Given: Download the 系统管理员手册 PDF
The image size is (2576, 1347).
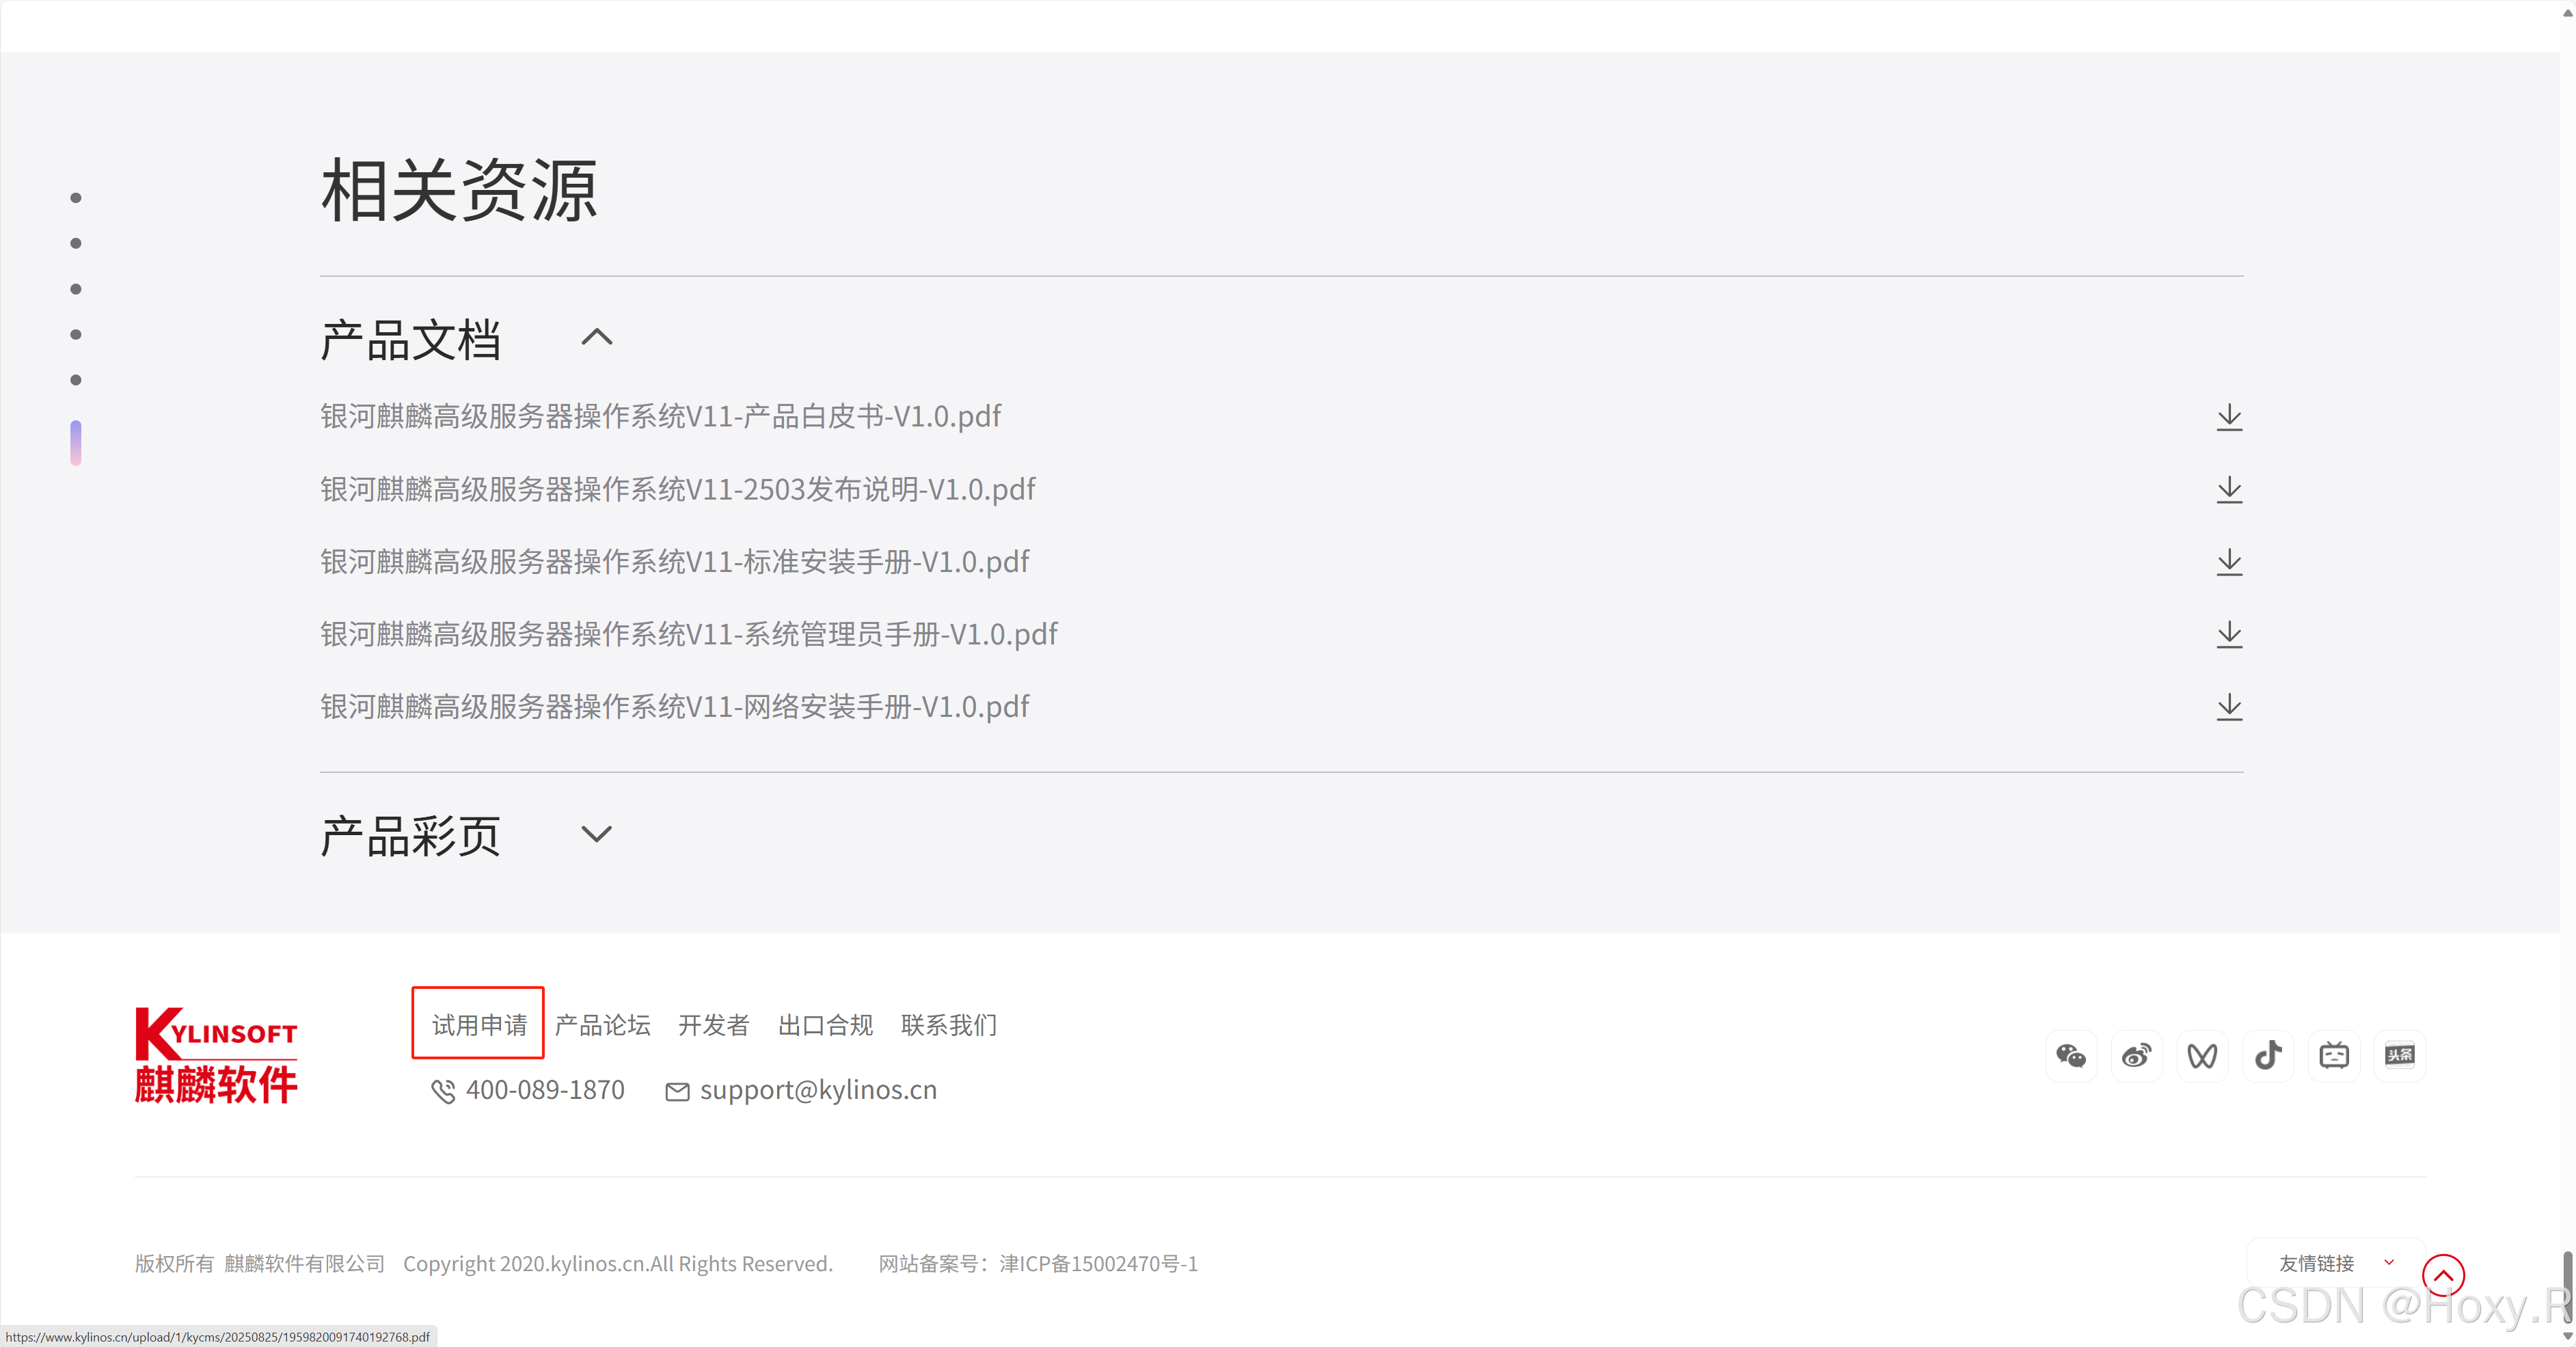Looking at the screenshot, I should coord(2229,634).
